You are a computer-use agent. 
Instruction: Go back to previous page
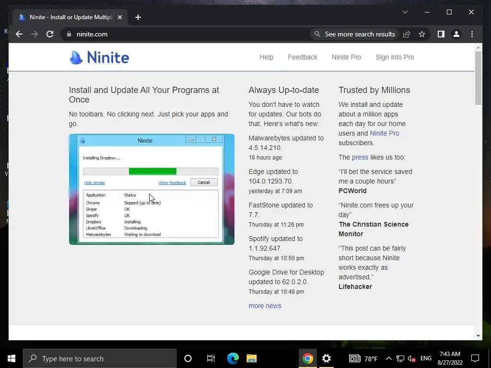click(19, 34)
